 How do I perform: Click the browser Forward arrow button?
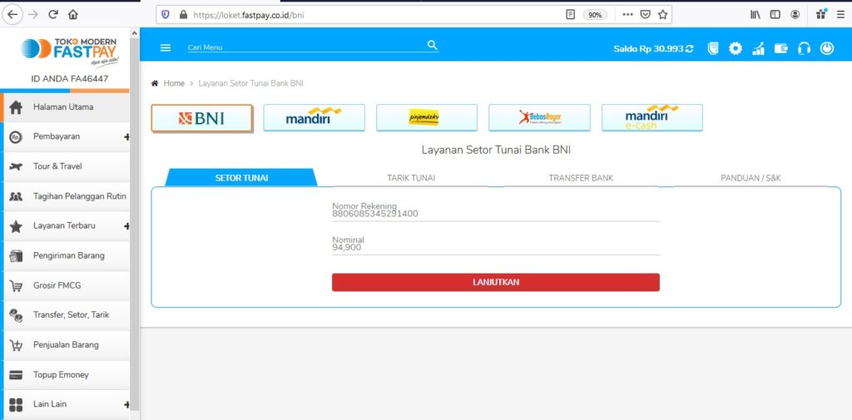click(x=33, y=15)
